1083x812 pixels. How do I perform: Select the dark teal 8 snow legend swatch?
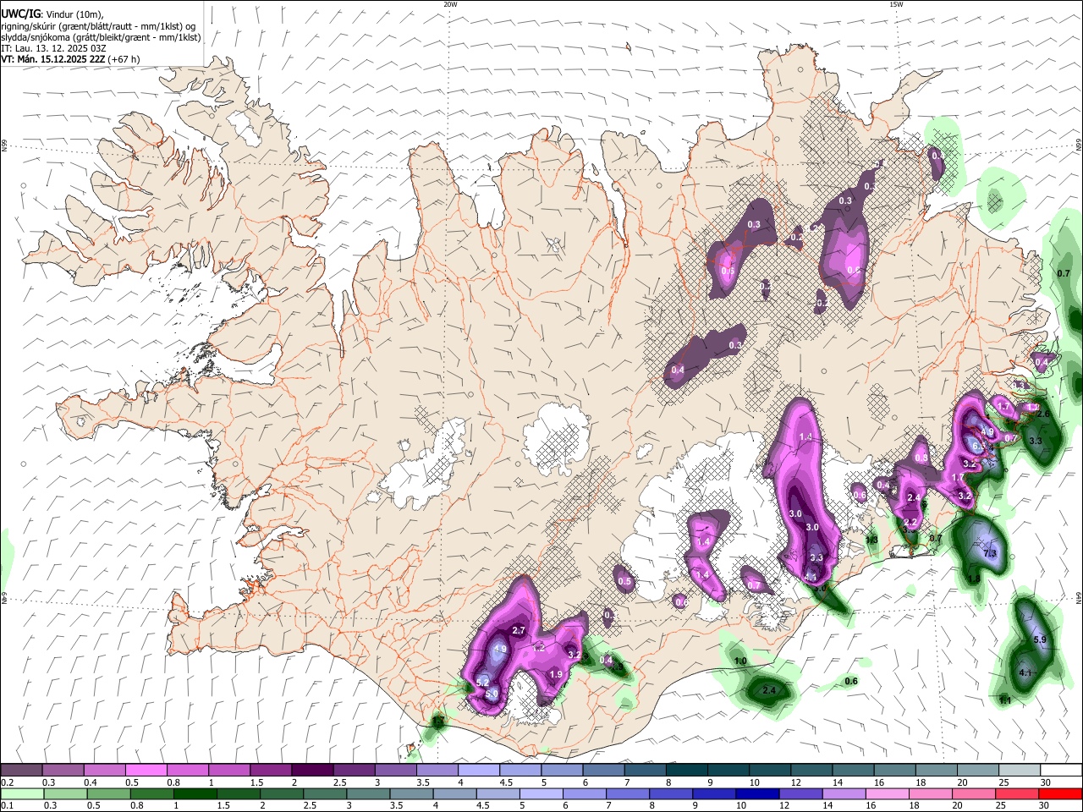[x=687, y=770]
